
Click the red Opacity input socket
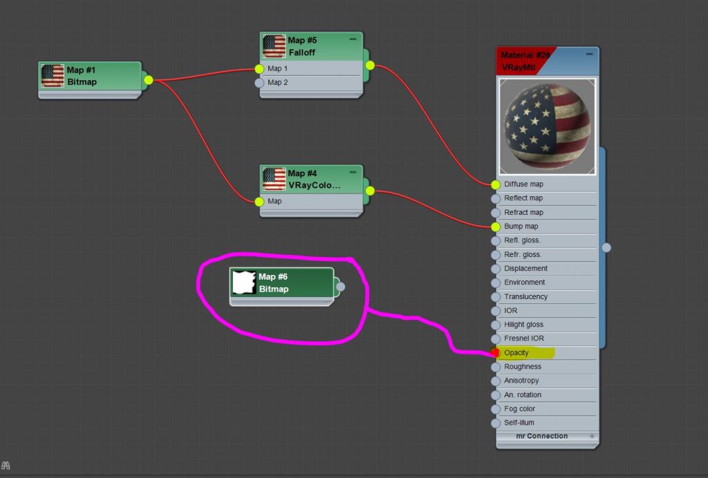[495, 352]
